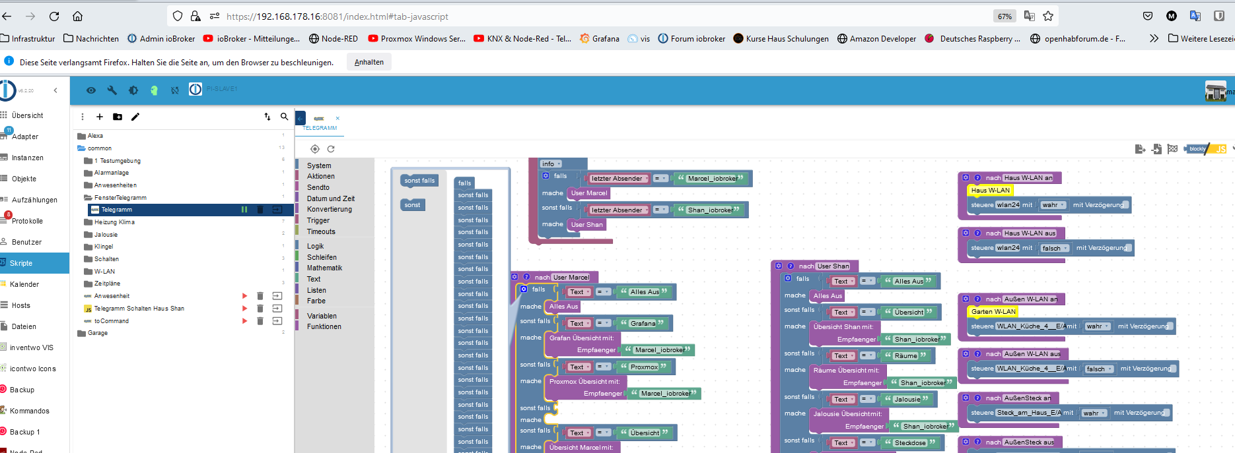This screenshot has height=453, width=1235.
Task: Click the green expert mode head icon
Action: 154,90
